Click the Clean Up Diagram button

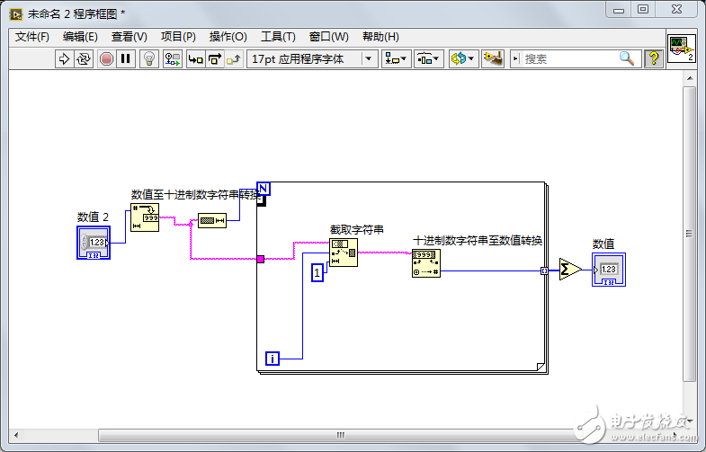tap(493, 59)
